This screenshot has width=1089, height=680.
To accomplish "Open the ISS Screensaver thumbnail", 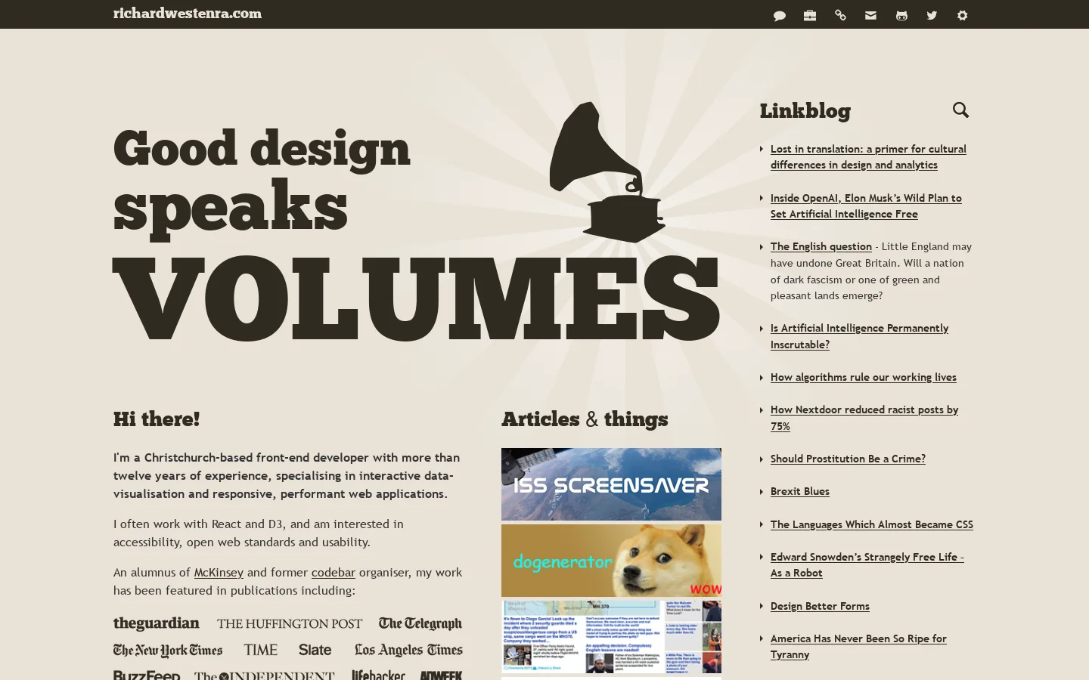I will coord(611,484).
